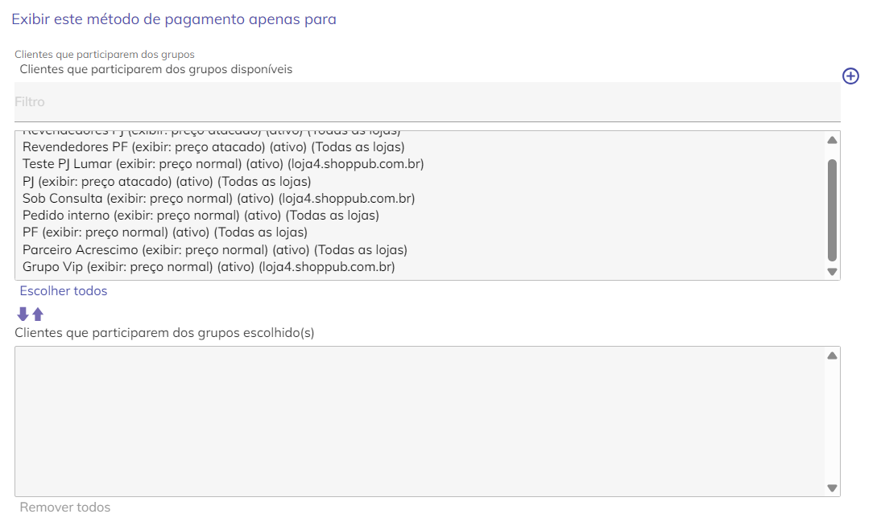Click inside the empty chosen groups list box

(420, 421)
